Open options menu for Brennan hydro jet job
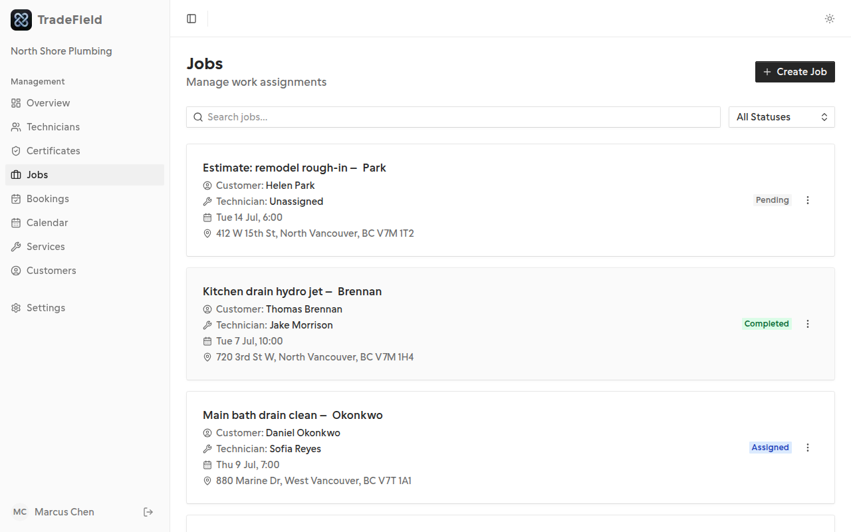The image size is (851, 532). click(x=808, y=324)
